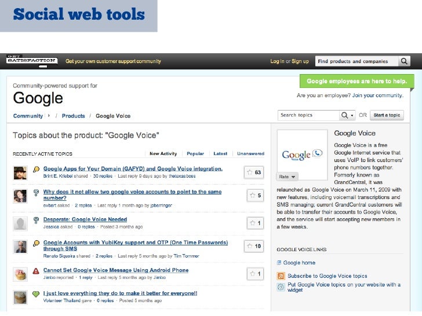Viewport: 422px width, 316px height.
Task: Switch to Unanswered tab
Action: 250,154
